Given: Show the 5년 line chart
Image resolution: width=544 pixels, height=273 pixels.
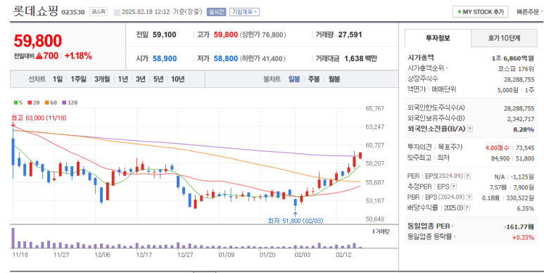Looking at the screenshot, I should [x=158, y=79].
